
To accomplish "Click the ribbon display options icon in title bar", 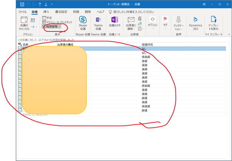I will (x=204, y=4).
